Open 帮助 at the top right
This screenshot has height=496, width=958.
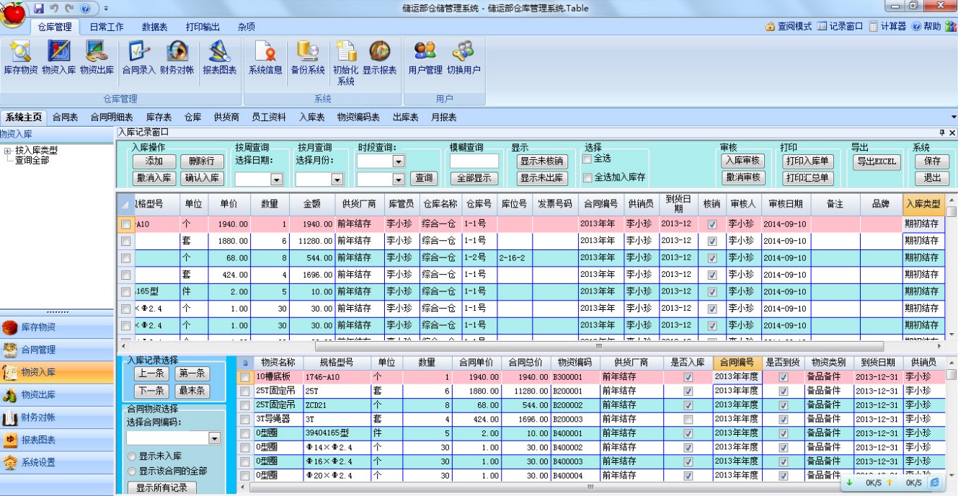[926, 27]
